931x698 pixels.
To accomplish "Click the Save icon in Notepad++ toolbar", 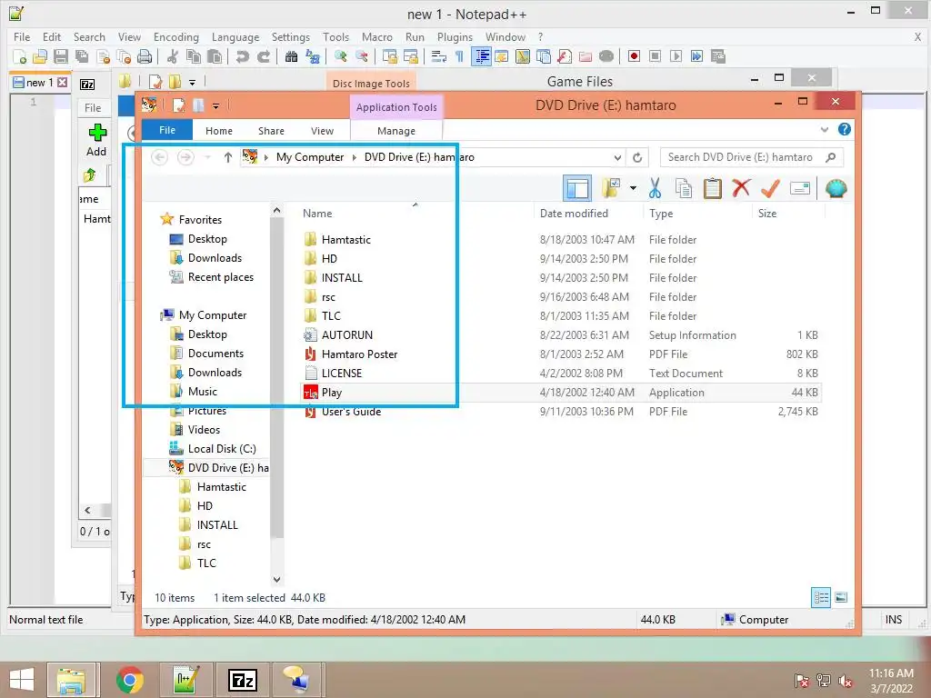I will point(61,56).
